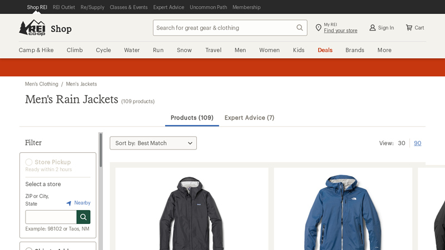Click the Men's Jackets breadcrumb
Image resolution: width=445 pixels, height=250 pixels.
pyautogui.click(x=81, y=84)
